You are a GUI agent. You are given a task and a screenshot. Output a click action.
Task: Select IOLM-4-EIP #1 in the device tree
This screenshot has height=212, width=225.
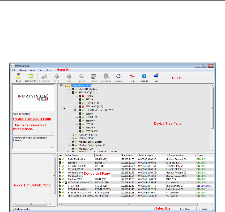tap(86, 138)
